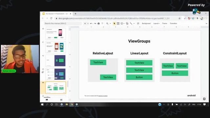Open Task View on the taskbar
Viewport: 210px width, 118px height.
click(x=56, y=104)
